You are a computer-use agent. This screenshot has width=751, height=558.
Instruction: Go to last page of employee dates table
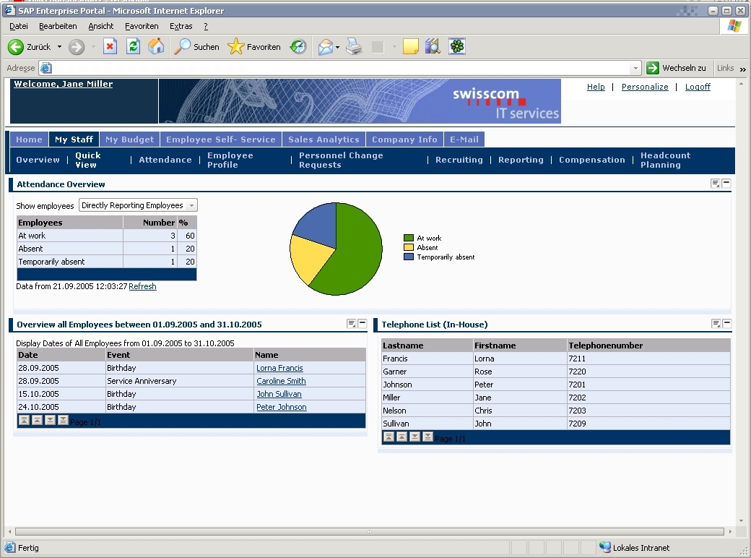pos(63,421)
